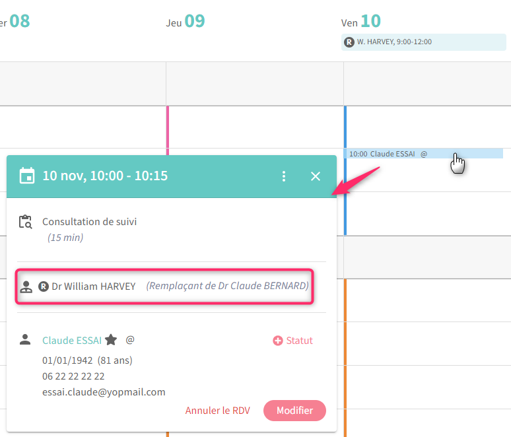Image resolution: width=511 pixels, height=437 pixels.
Task: Select the Ven 10 day header
Action: point(361,22)
